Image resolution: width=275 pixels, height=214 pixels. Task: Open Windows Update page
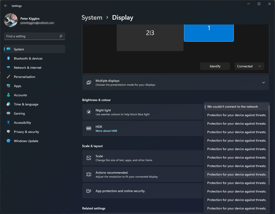point(35,141)
